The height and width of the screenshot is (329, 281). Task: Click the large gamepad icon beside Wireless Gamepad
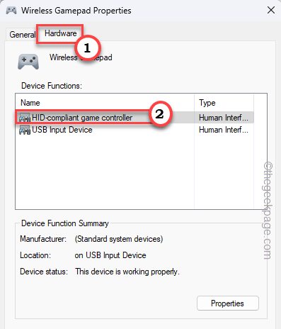[28, 62]
